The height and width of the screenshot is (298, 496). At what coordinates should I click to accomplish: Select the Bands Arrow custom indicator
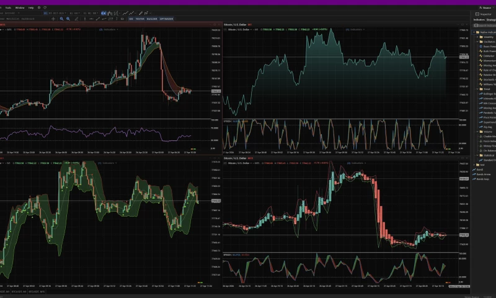point(482,174)
